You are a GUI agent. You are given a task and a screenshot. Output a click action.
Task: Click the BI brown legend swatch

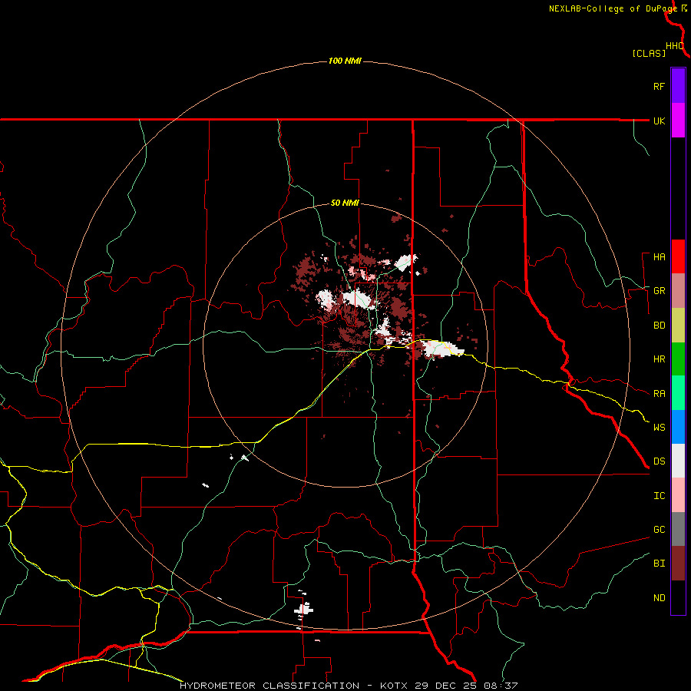coord(678,564)
